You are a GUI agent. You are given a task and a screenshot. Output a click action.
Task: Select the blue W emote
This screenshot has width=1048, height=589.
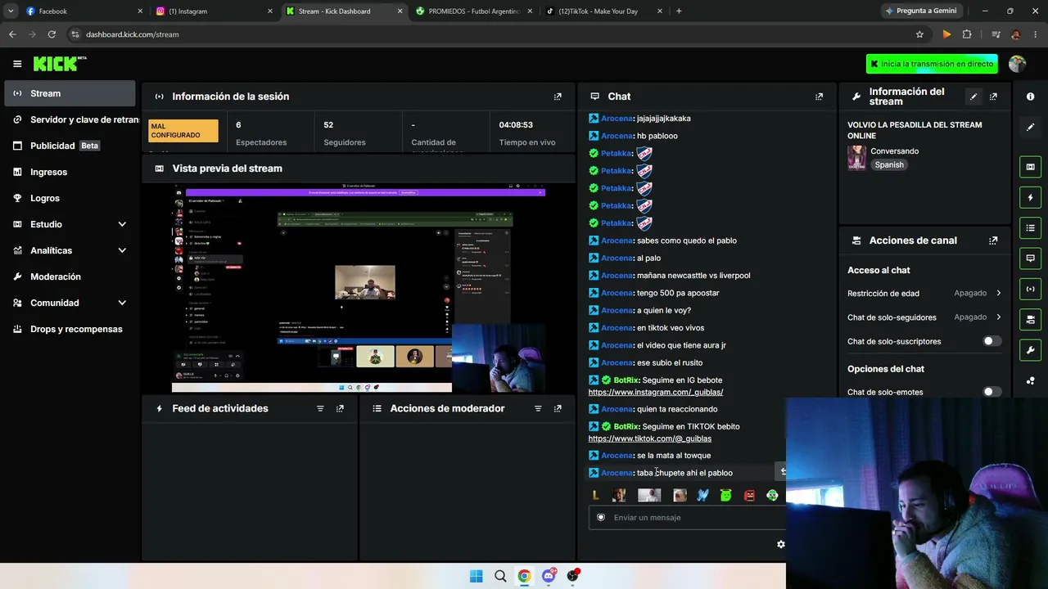click(x=702, y=495)
